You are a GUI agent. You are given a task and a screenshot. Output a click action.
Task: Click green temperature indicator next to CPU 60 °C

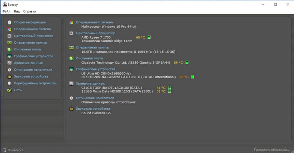(149, 37)
